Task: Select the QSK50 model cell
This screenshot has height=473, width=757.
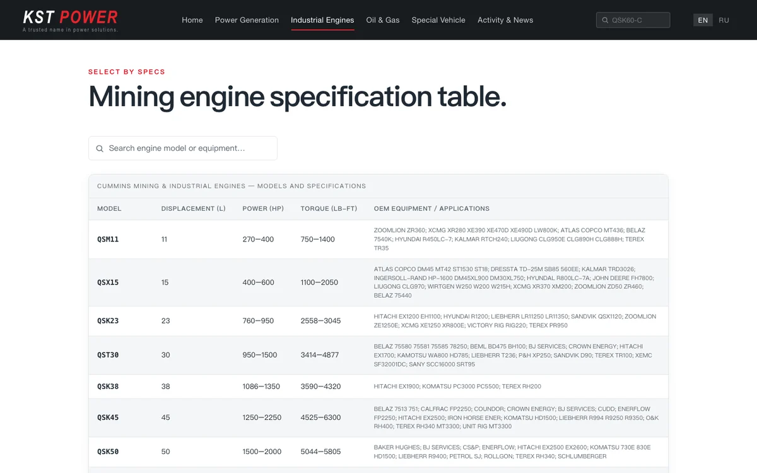Action: pos(108,452)
